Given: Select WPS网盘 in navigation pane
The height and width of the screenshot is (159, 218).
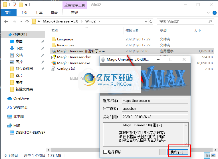Looking at the screenshot, I should [21, 108].
